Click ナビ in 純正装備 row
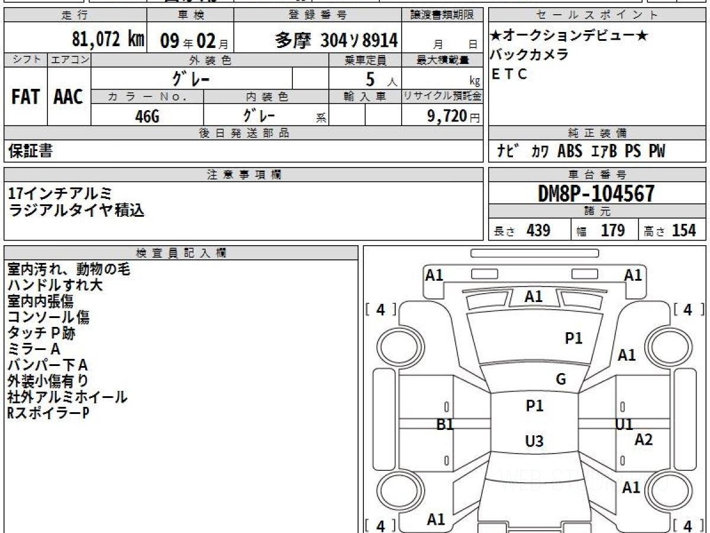The width and height of the screenshot is (710, 533). click(509, 152)
